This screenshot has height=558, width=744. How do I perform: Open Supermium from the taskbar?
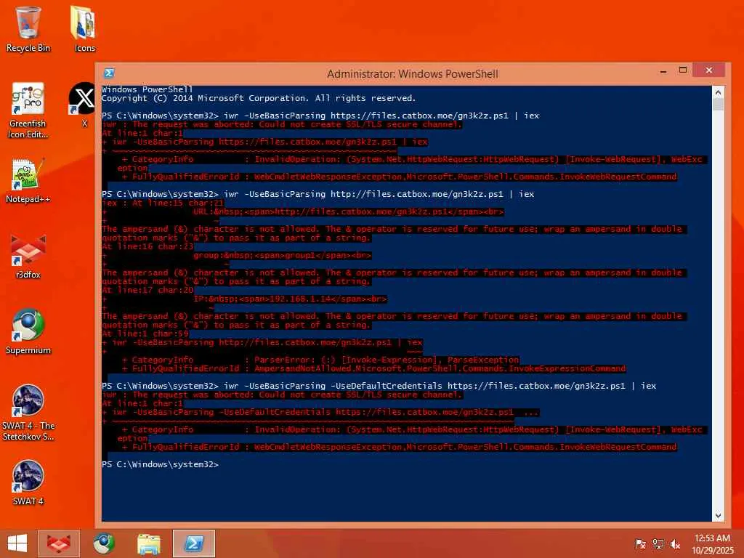103,543
